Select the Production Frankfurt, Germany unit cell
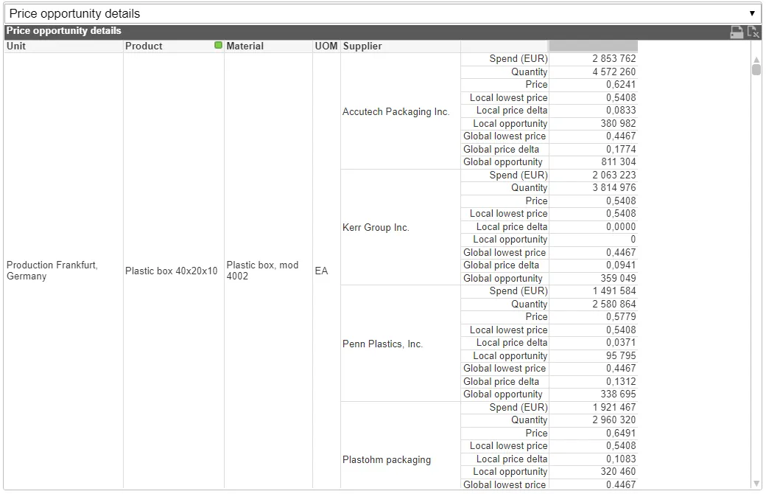766x494 pixels. click(x=52, y=271)
